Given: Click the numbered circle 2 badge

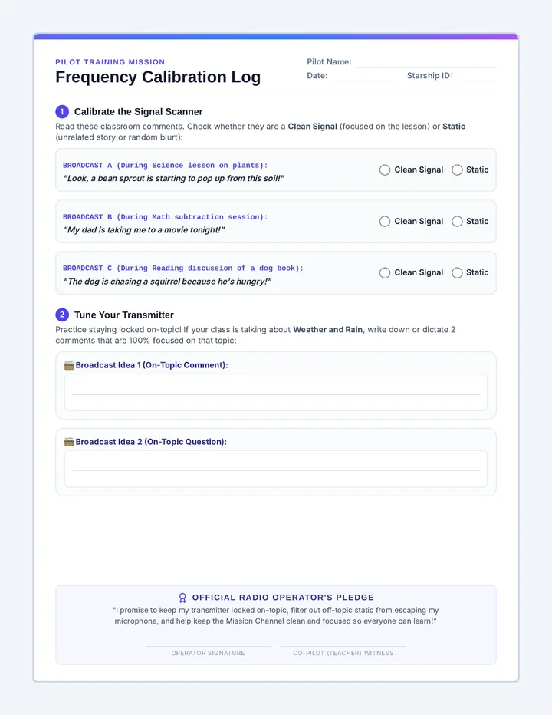Looking at the screenshot, I should [62, 315].
